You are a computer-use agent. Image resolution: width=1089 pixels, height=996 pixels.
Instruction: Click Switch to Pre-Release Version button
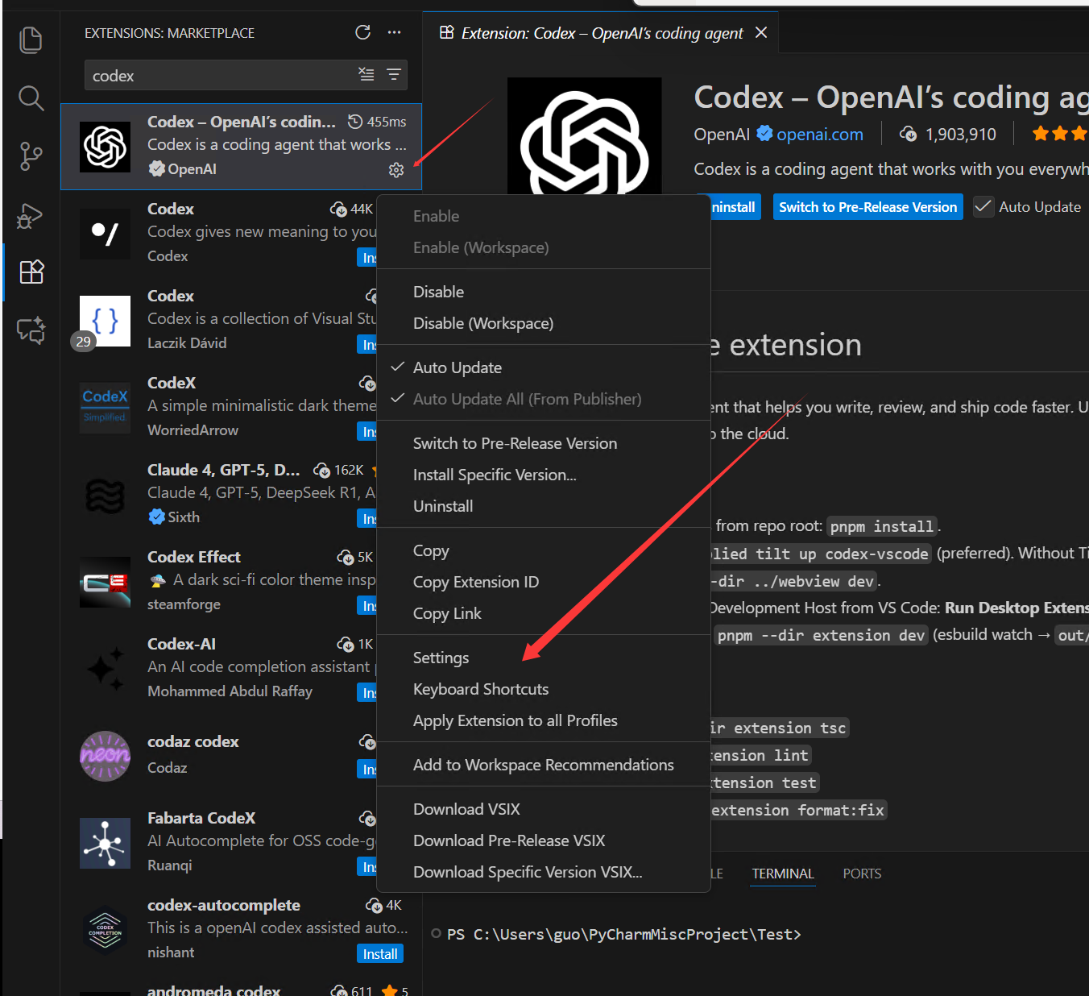[x=867, y=207]
